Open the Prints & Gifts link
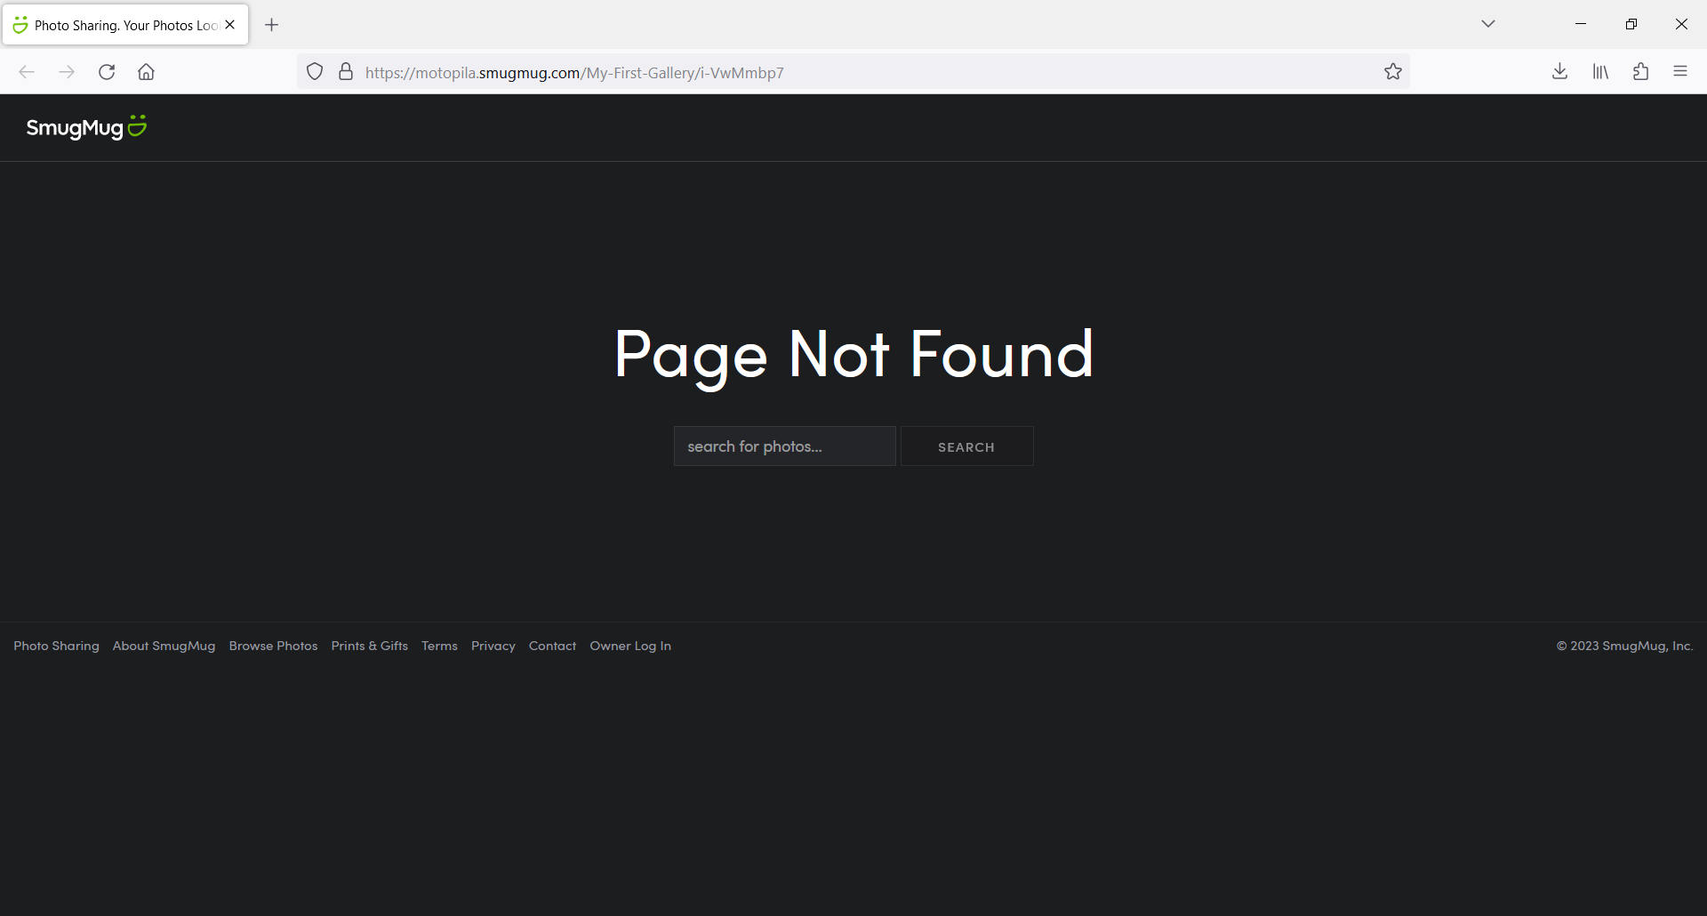This screenshot has height=916, width=1707. 370,646
